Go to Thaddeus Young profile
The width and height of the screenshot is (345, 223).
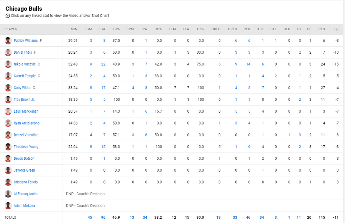click(x=26, y=147)
